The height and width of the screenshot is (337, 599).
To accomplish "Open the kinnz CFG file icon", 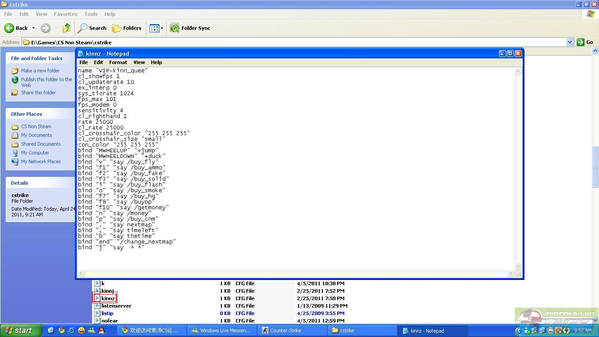I will point(97,298).
